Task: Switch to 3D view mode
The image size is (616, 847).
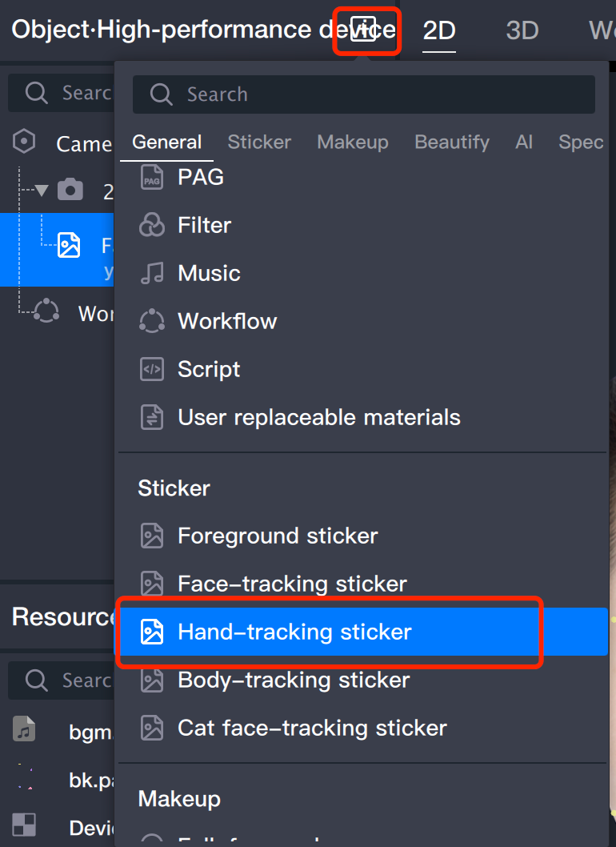Action: click(522, 30)
